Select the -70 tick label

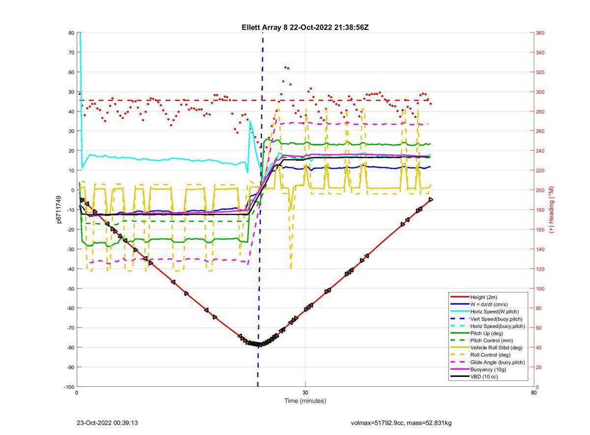point(70,328)
